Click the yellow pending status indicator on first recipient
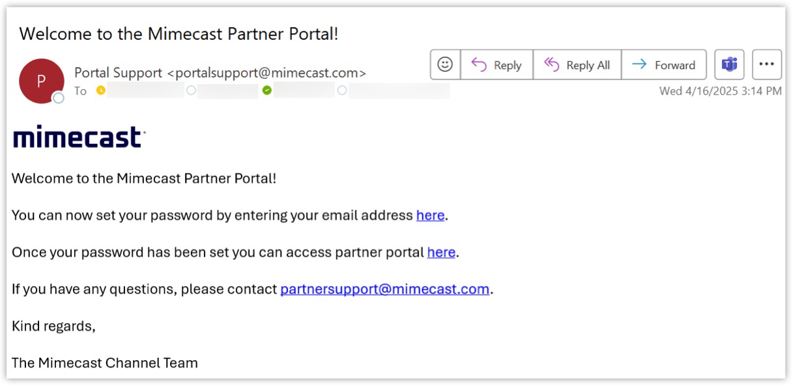The width and height of the screenshot is (795, 385). pyautogui.click(x=101, y=91)
